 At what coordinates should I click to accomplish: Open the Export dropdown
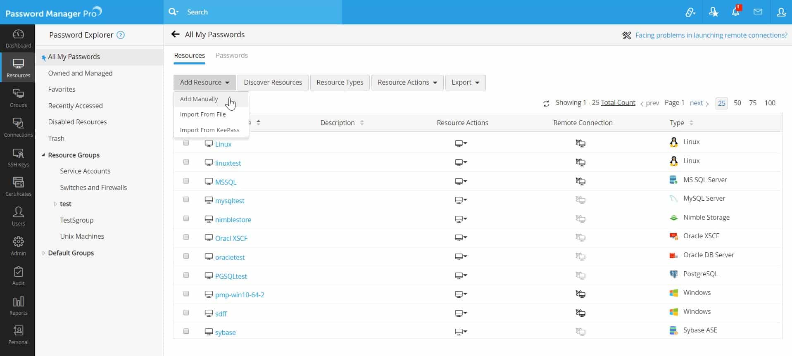click(465, 83)
